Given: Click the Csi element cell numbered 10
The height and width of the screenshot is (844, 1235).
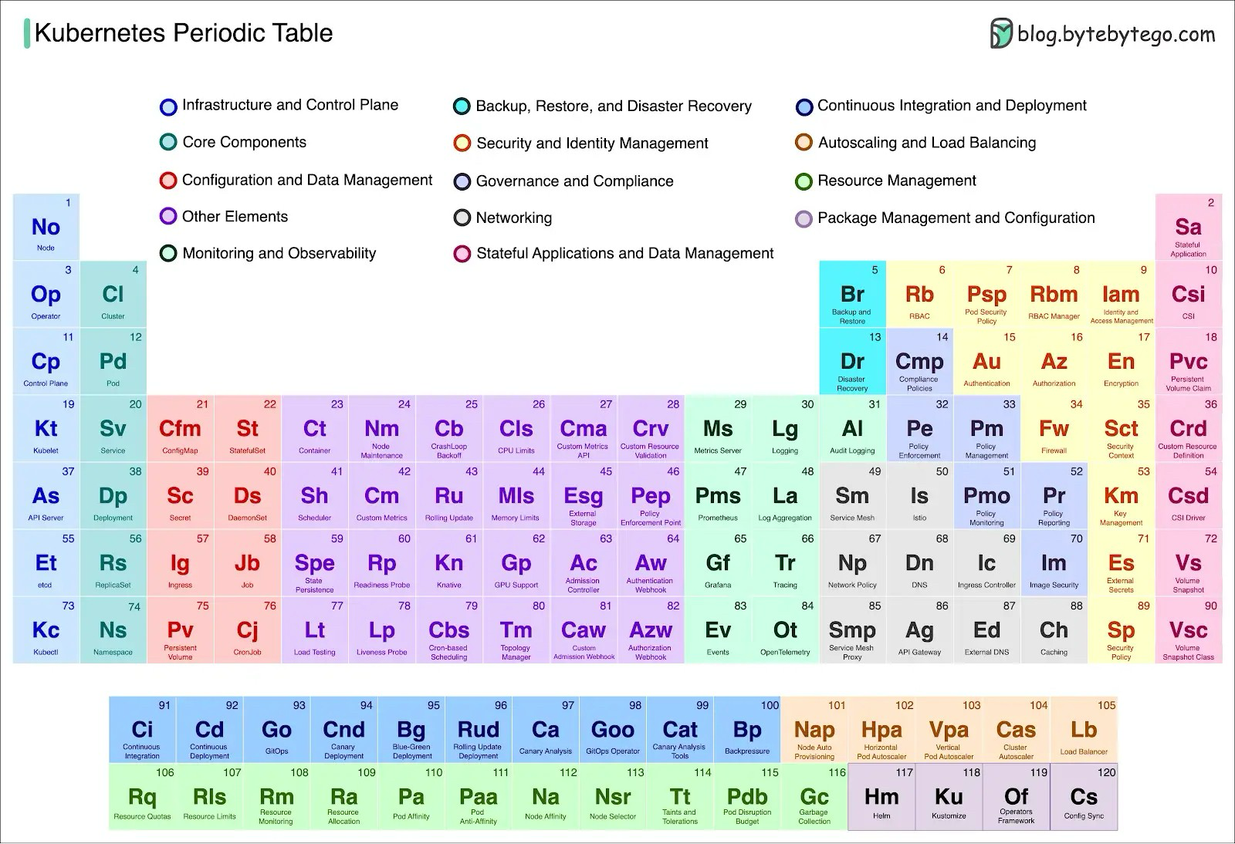Looking at the screenshot, I should (1189, 294).
